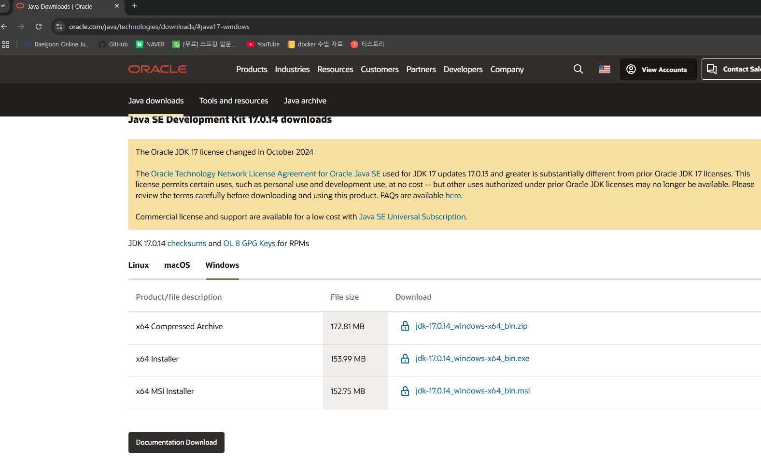
Task: Reload the page with refresh icon
Action: pyautogui.click(x=39, y=27)
